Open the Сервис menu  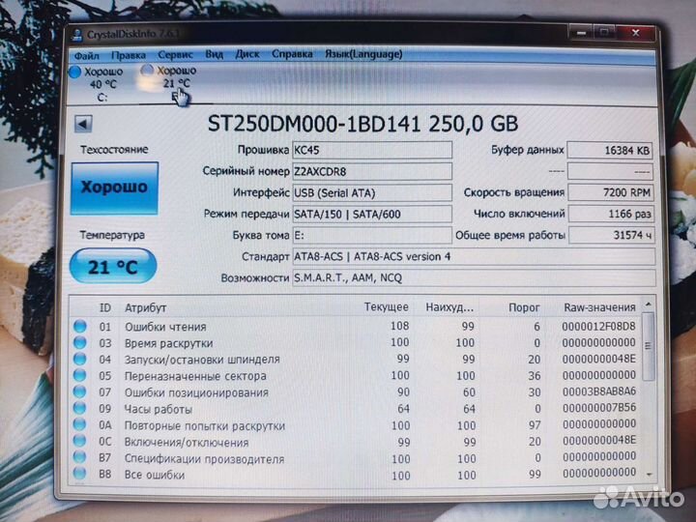(x=175, y=54)
